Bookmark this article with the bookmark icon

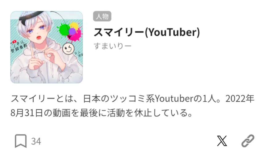[x=21, y=141]
